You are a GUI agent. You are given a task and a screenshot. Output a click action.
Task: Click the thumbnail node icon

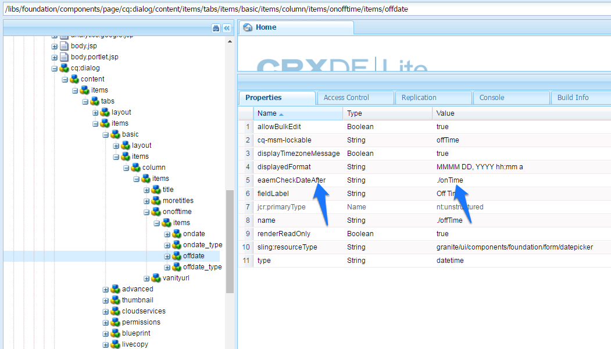(x=115, y=300)
